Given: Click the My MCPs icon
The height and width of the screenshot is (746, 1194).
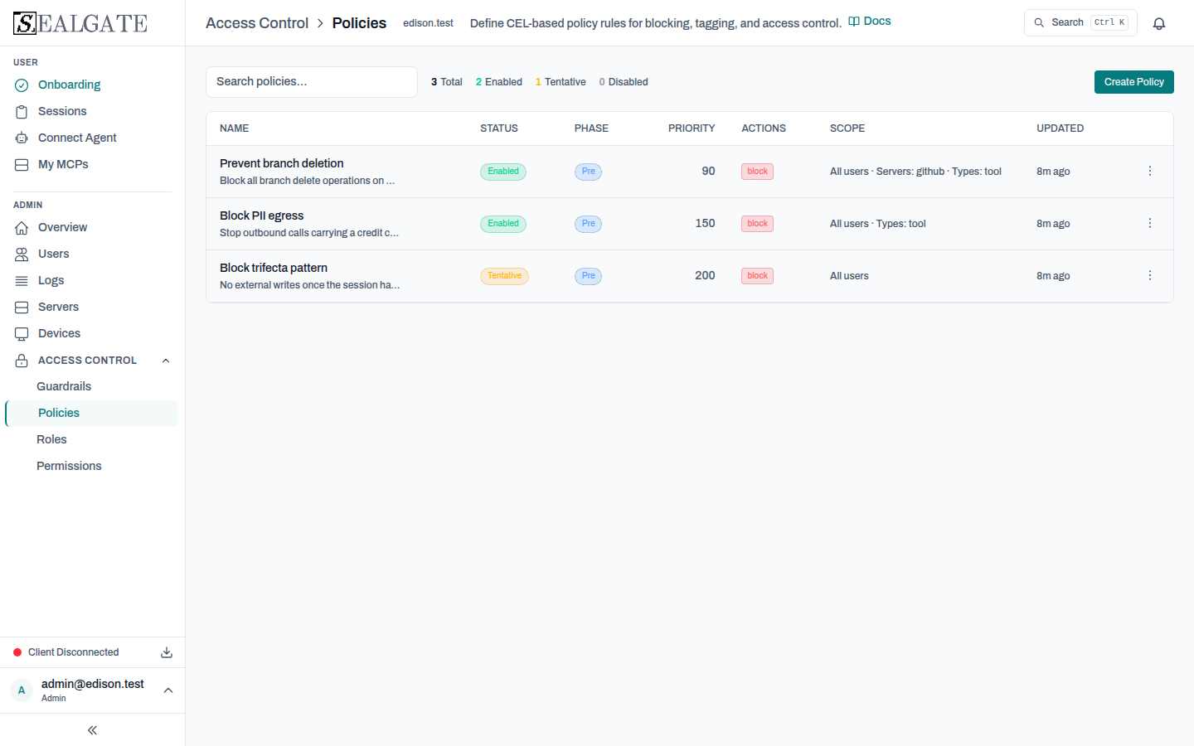Looking at the screenshot, I should pos(22,164).
